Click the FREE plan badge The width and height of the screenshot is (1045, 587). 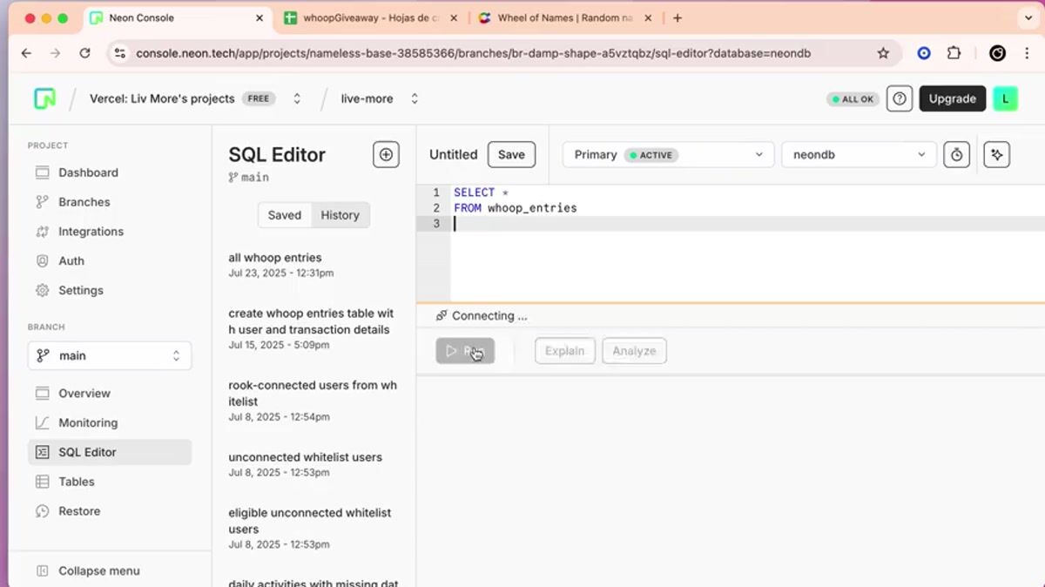coord(259,98)
